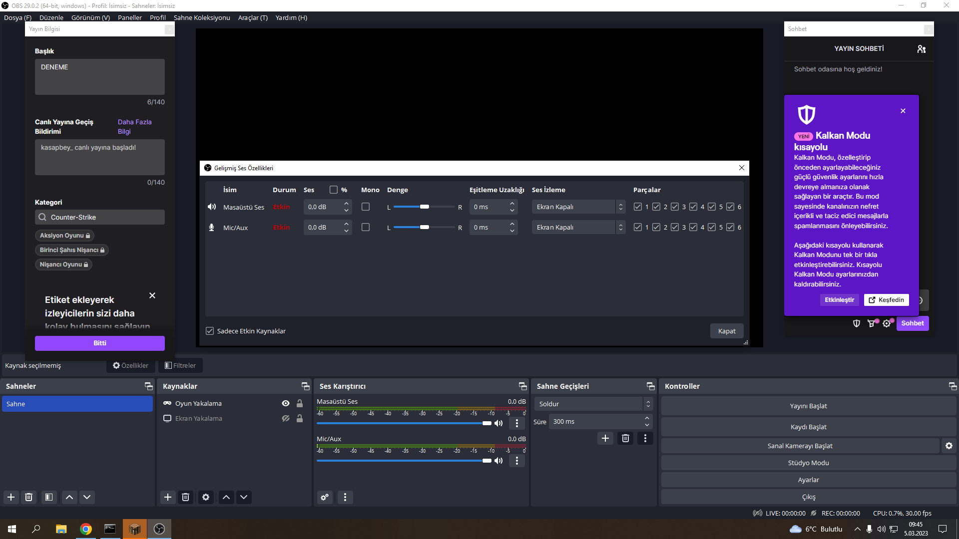959x539 pixels.
Task: Open Soldur scene transition dropdown
Action: [x=593, y=404]
